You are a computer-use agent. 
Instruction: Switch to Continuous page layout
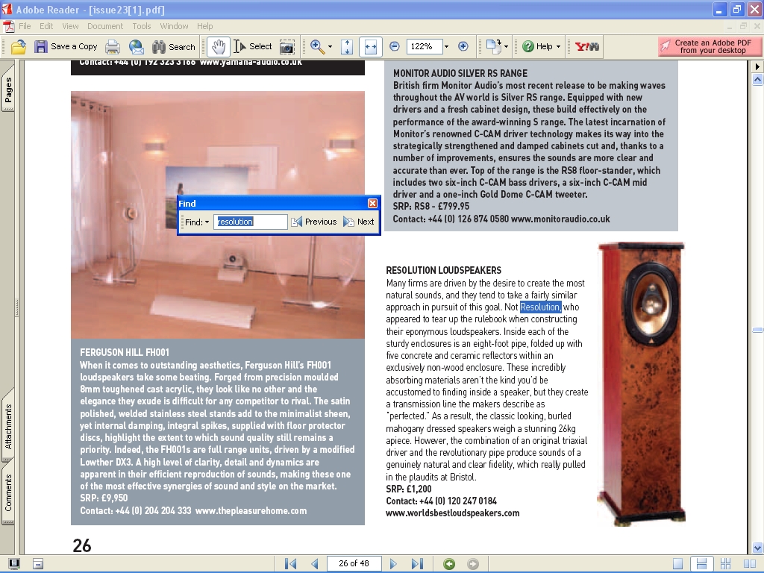pos(701,563)
